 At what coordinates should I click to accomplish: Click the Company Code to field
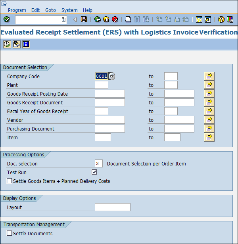[171, 76]
